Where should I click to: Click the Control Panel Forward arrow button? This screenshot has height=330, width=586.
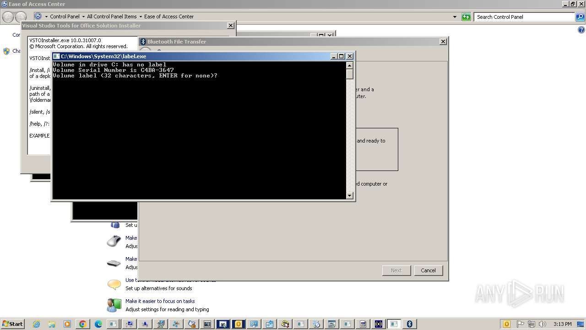(x=21, y=17)
